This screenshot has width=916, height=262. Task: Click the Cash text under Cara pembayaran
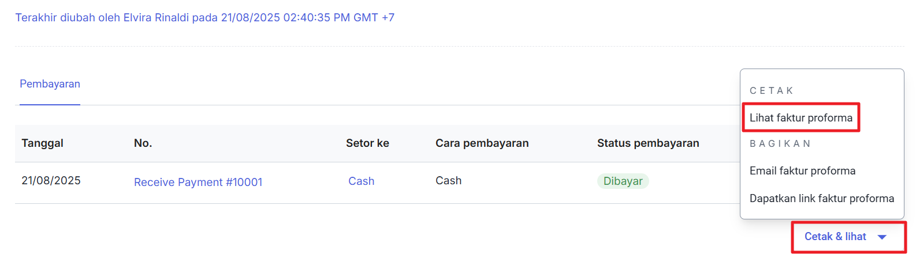tap(448, 181)
